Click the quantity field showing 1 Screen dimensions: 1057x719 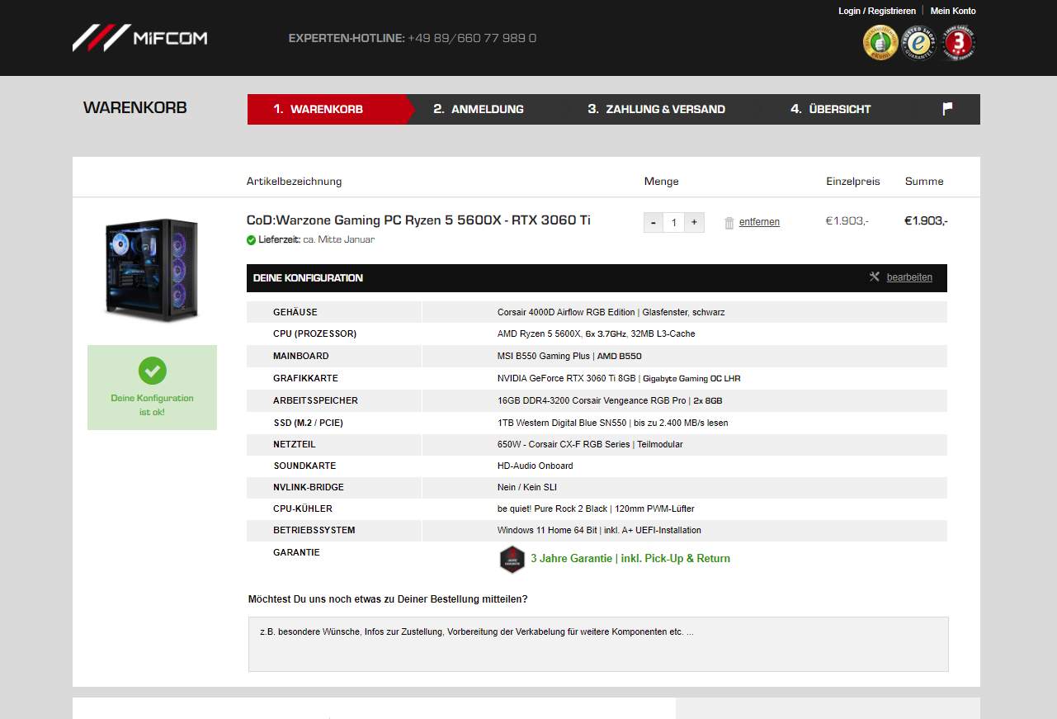[673, 222]
